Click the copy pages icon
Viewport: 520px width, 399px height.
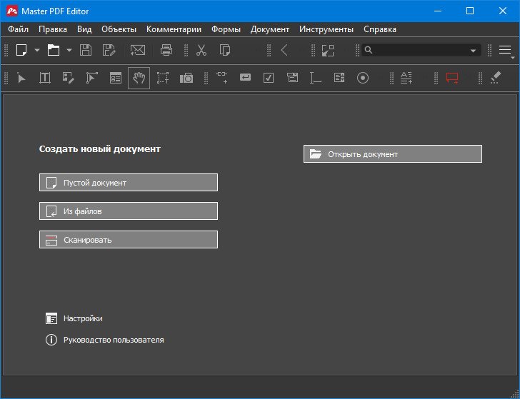[225, 51]
